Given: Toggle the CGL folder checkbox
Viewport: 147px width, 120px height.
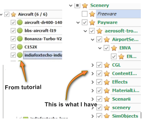Looking at the screenshot, I should [99, 65].
